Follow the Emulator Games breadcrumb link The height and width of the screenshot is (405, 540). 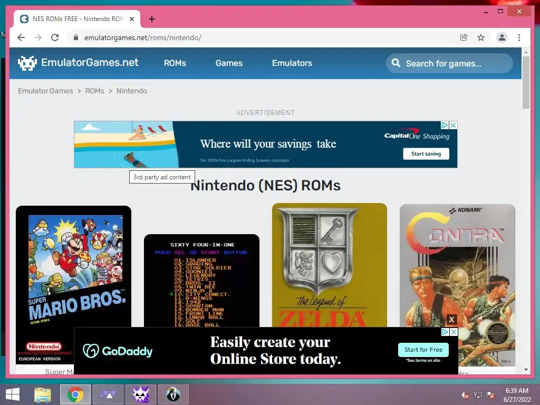click(45, 91)
